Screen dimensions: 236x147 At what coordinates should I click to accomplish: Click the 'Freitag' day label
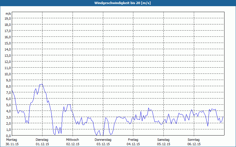(x=133, y=140)
